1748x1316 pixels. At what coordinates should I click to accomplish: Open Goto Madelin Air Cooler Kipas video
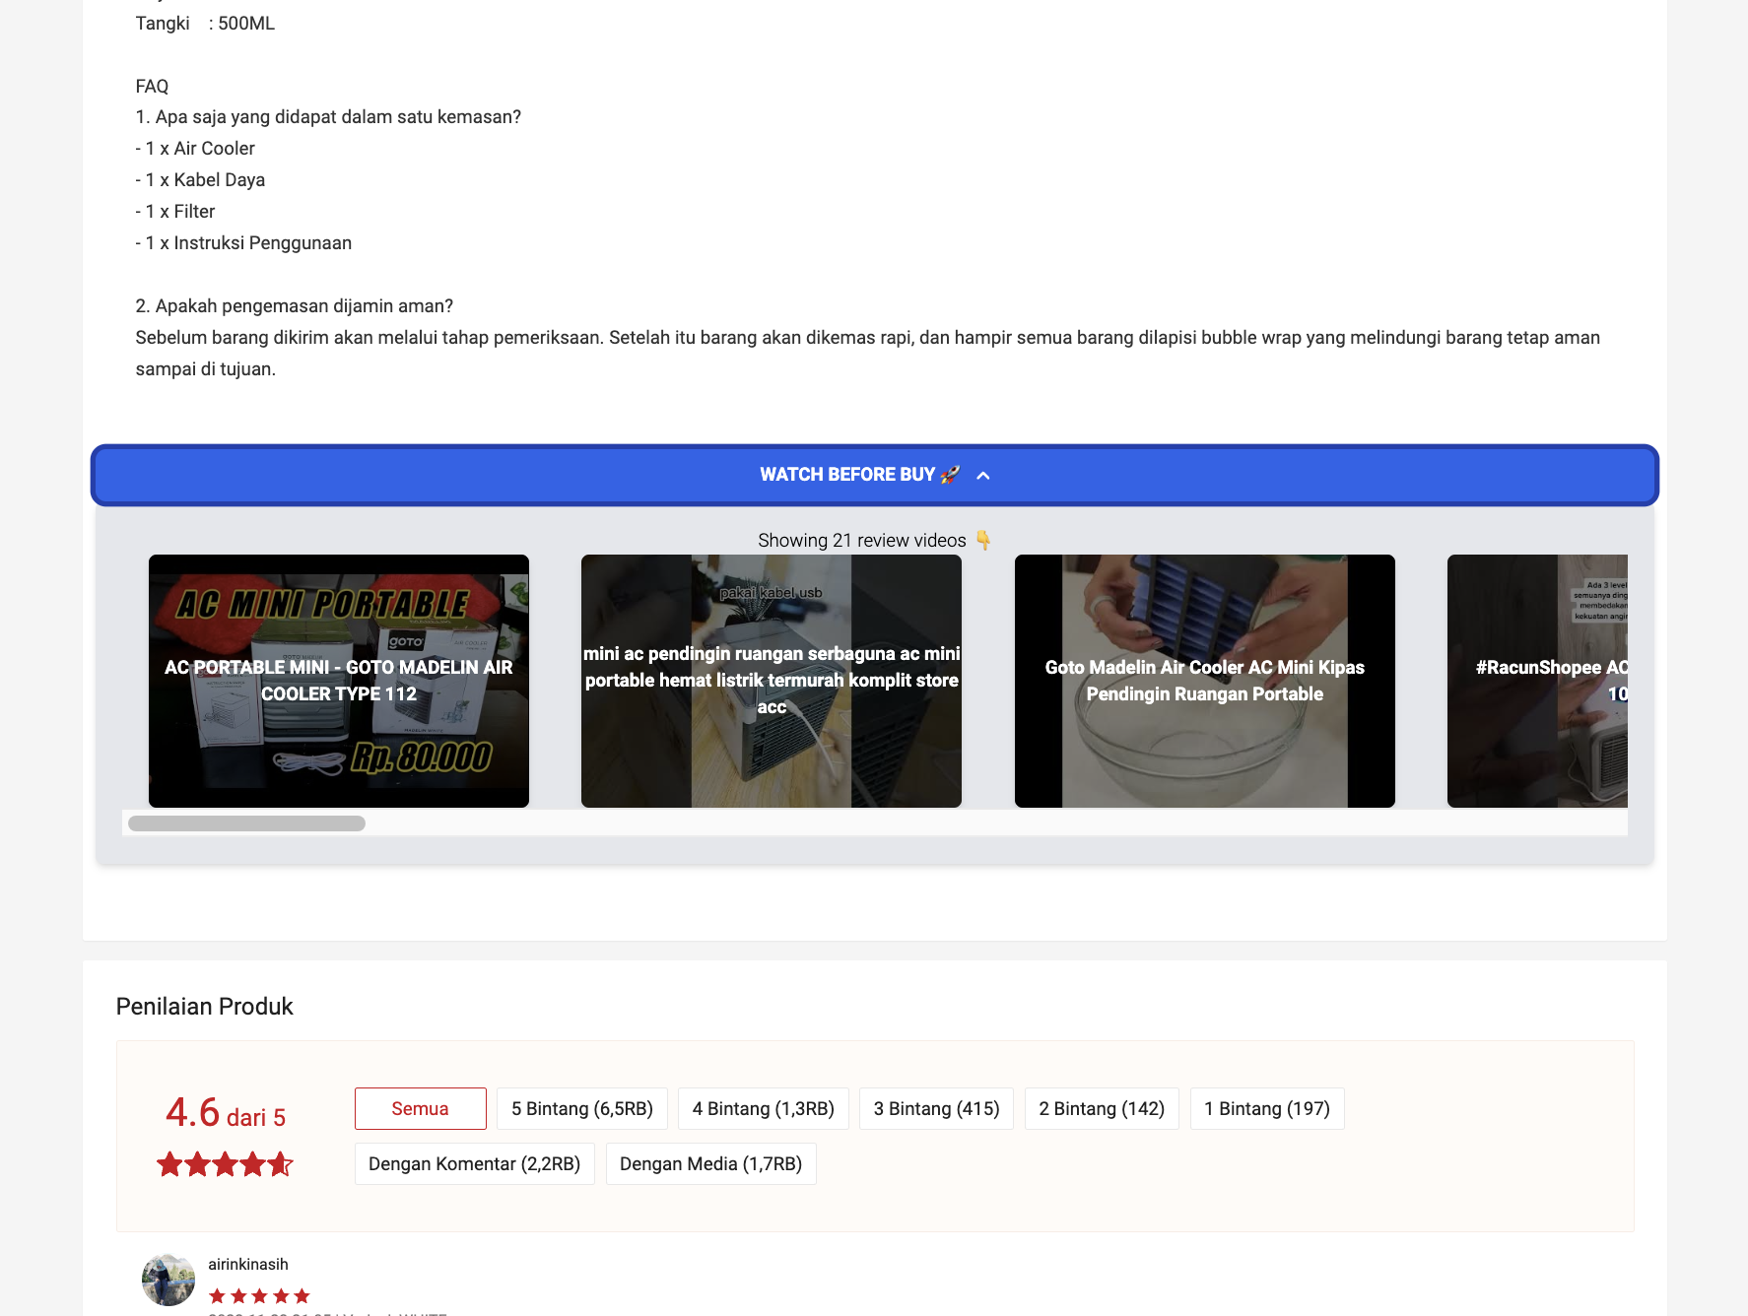(x=1205, y=681)
